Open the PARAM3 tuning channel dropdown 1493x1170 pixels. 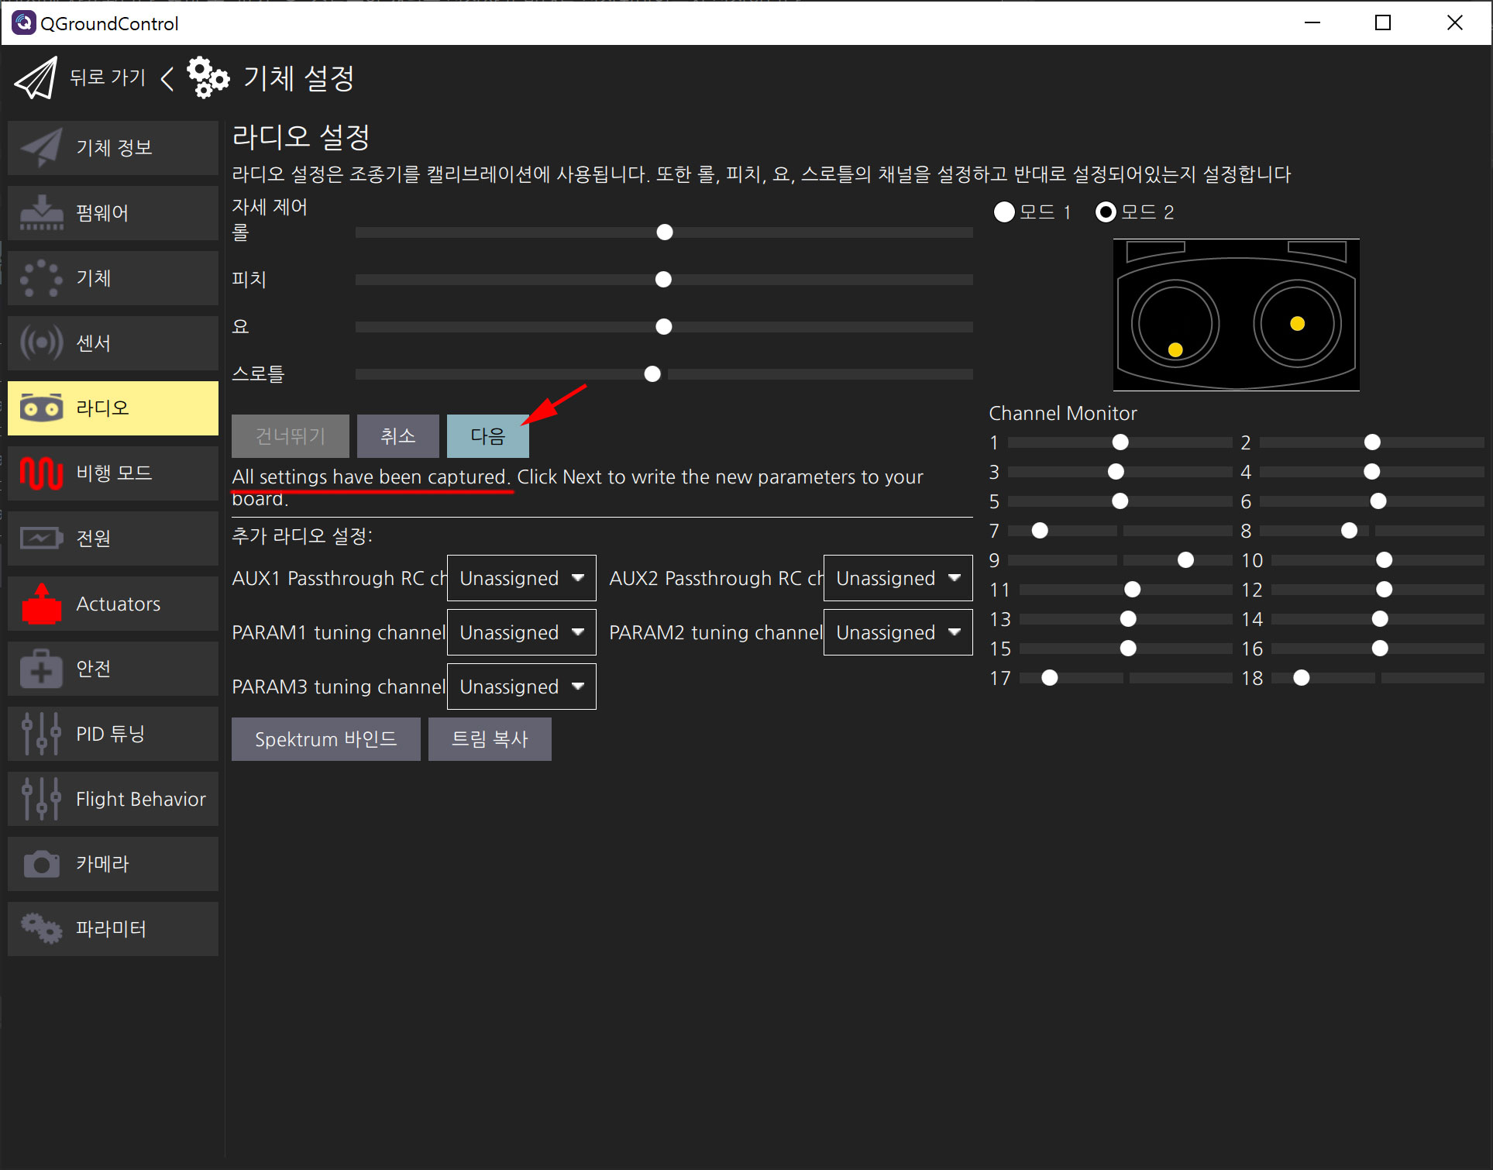click(521, 687)
